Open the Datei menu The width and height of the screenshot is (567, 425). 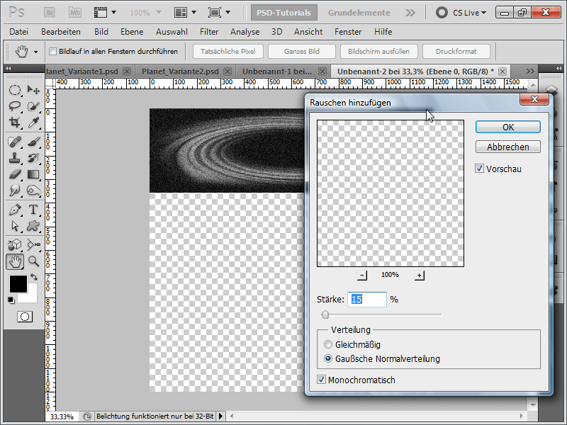pyautogui.click(x=19, y=32)
